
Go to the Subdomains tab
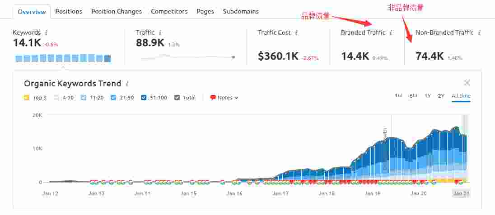241,11
